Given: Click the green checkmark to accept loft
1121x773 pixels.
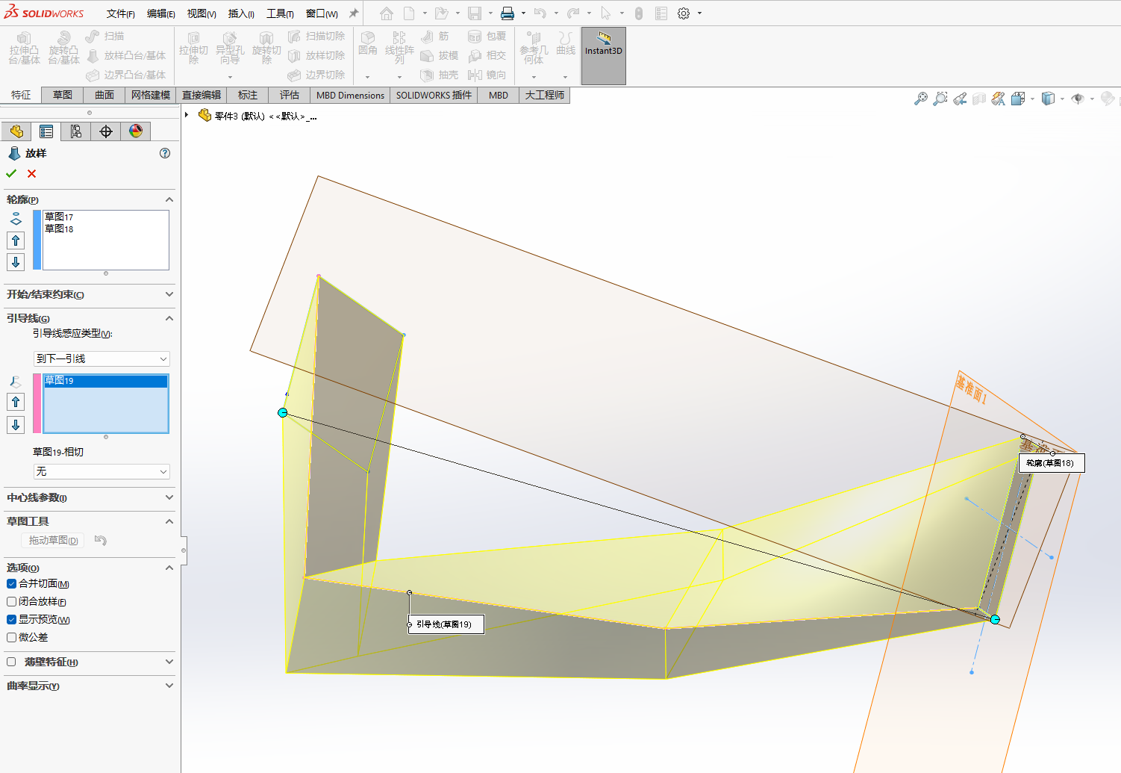Looking at the screenshot, I should point(11,173).
